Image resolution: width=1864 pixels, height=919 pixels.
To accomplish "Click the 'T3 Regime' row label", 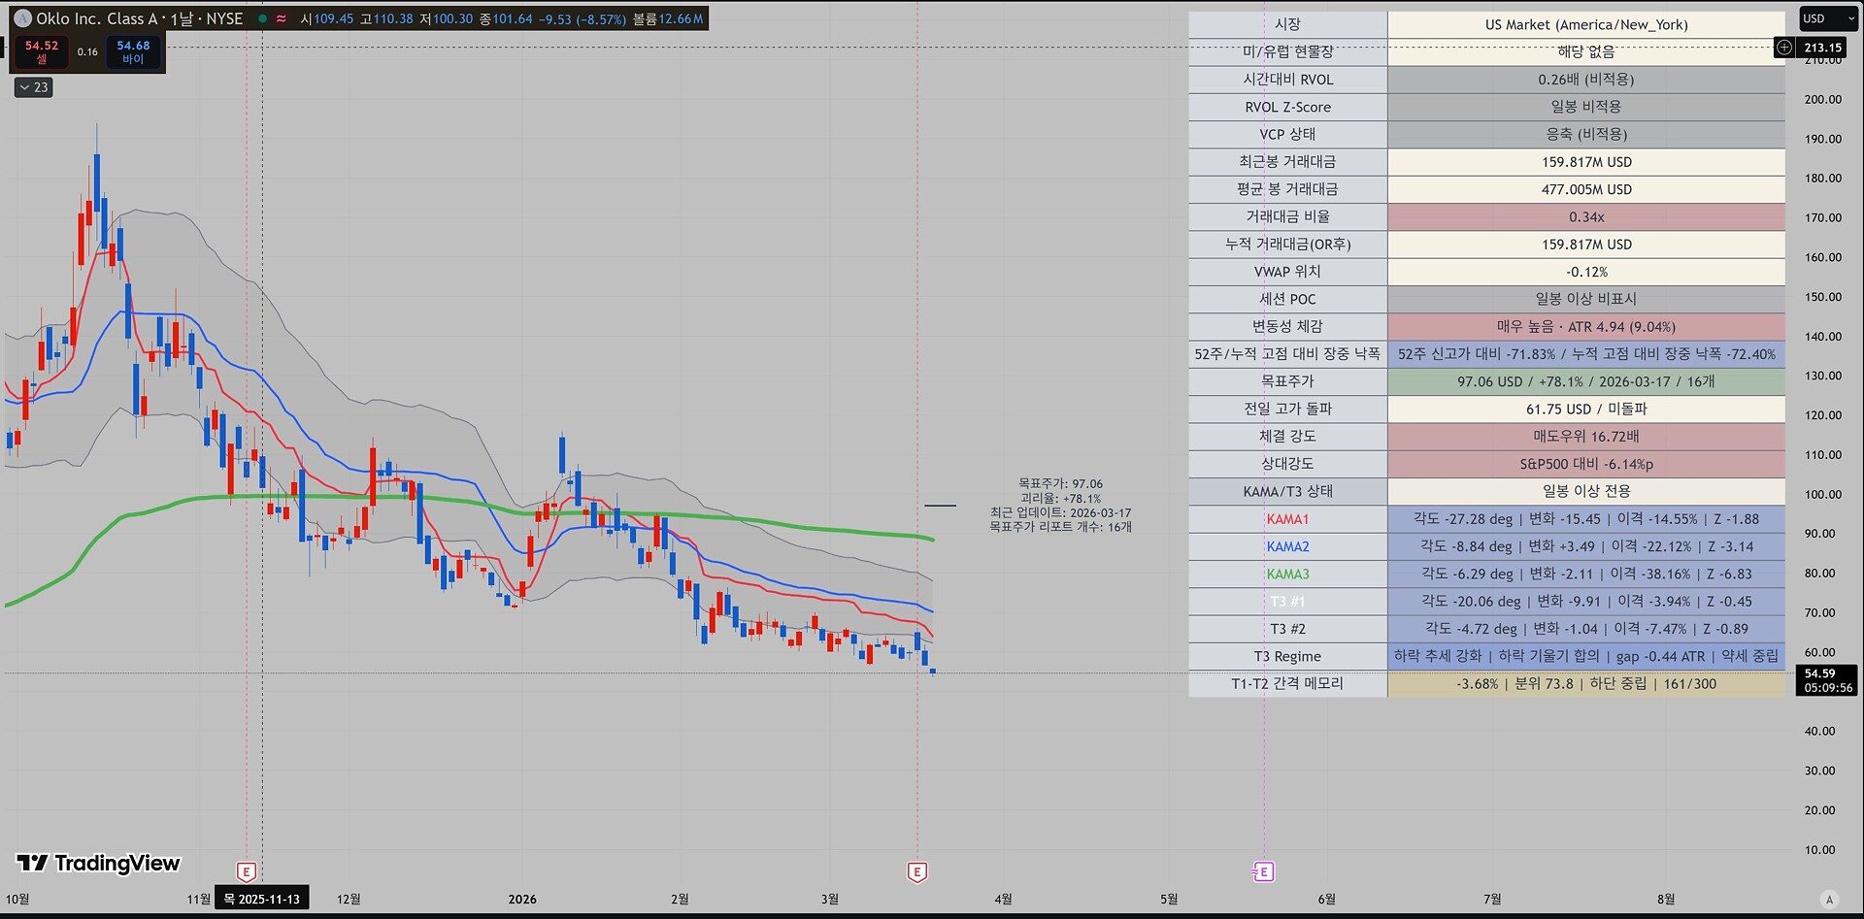I will (x=1287, y=656).
